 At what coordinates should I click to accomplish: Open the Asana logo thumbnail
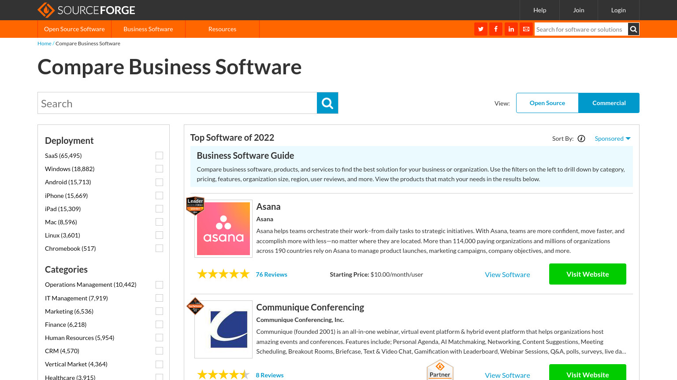[223, 229]
